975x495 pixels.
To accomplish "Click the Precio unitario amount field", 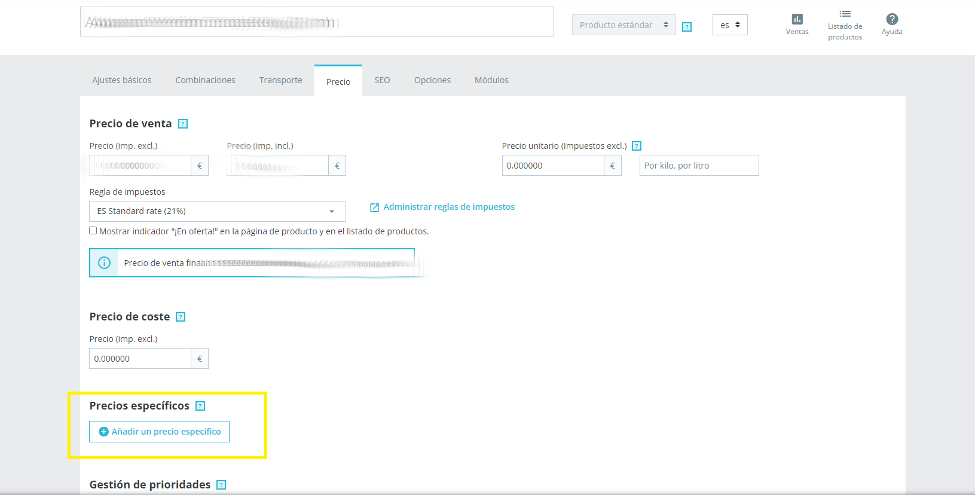I will (552, 166).
